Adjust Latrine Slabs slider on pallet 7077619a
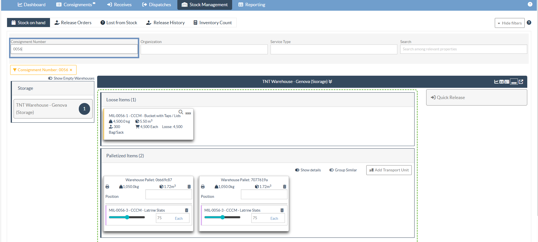Image resolution: width=538 pixels, height=242 pixels. [x=223, y=217]
